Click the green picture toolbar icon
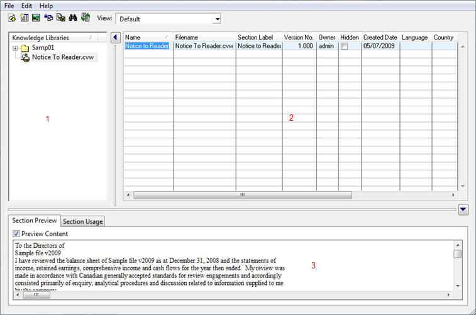 (36, 18)
